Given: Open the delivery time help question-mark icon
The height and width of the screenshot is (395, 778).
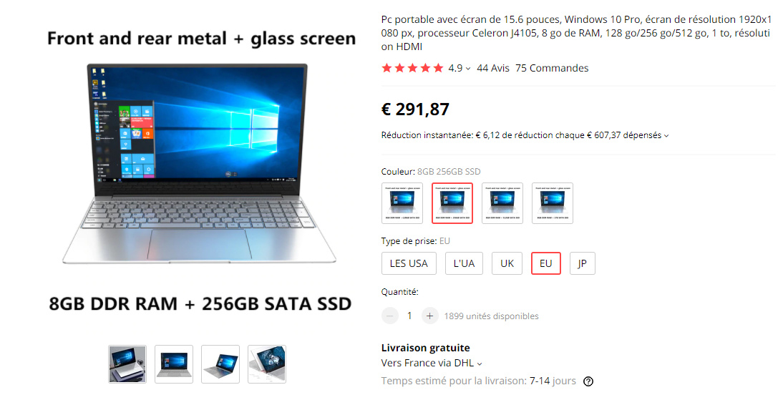Looking at the screenshot, I should (x=588, y=381).
